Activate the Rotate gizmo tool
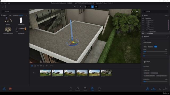Screen dimensions: 170x95 tap(92, 7)
